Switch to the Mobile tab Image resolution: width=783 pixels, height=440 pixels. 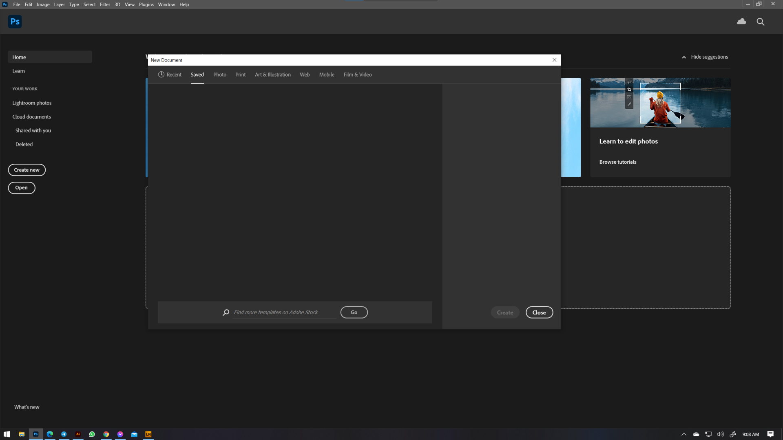[326, 75]
